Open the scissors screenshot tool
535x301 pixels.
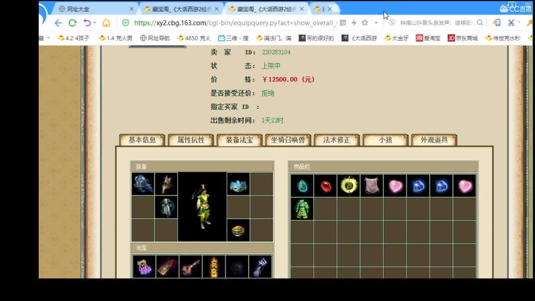(x=511, y=23)
